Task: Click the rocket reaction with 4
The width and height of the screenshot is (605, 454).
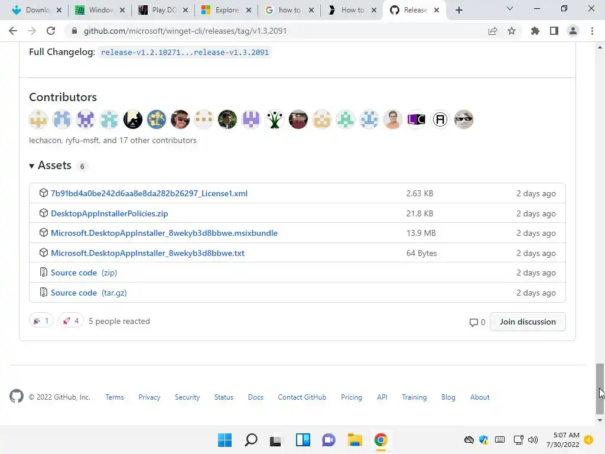Action: click(x=71, y=321)
